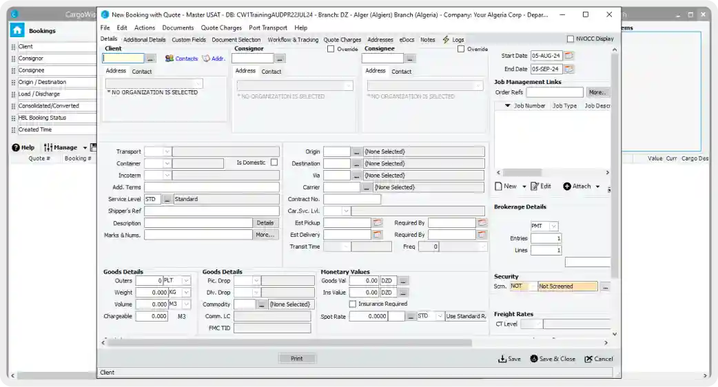718x387 pixels.
Task: Open the Quote Charges menu
Action: tap(221, 28)
